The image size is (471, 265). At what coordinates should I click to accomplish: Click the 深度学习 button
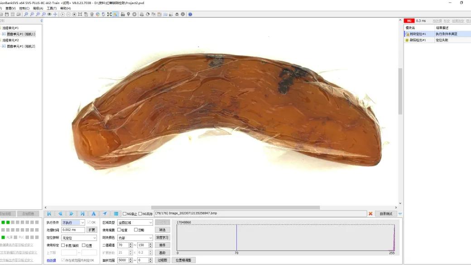tap(163, 238)
